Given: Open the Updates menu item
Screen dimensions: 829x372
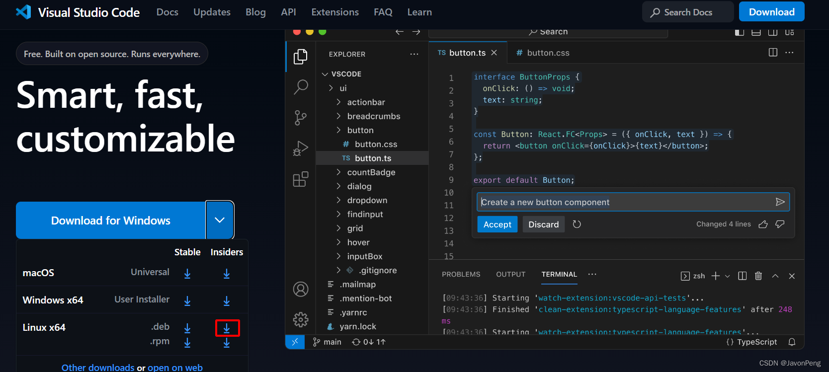Looking at the screenshot, I should tap(212, 12).
